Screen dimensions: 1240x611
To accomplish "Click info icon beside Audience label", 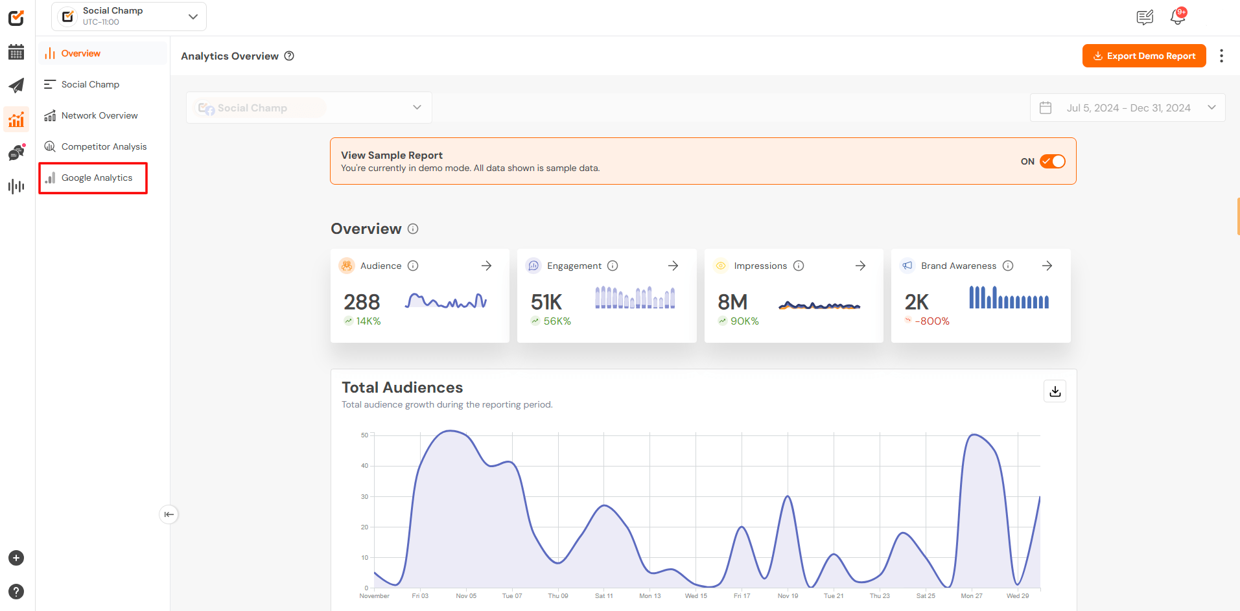I will coord(413,266).
